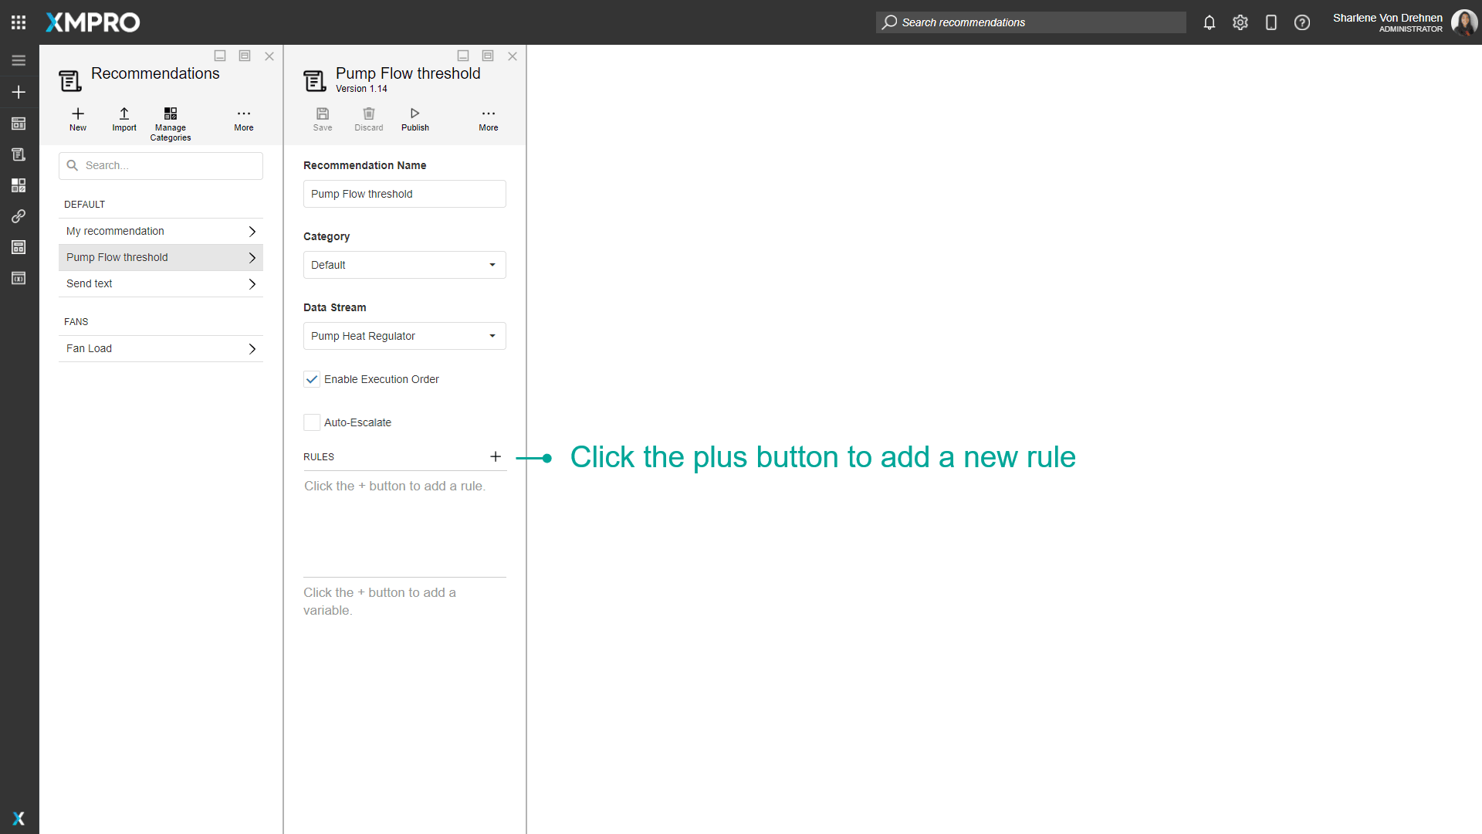Select My recommendation list item

click(x=161, y=231)
